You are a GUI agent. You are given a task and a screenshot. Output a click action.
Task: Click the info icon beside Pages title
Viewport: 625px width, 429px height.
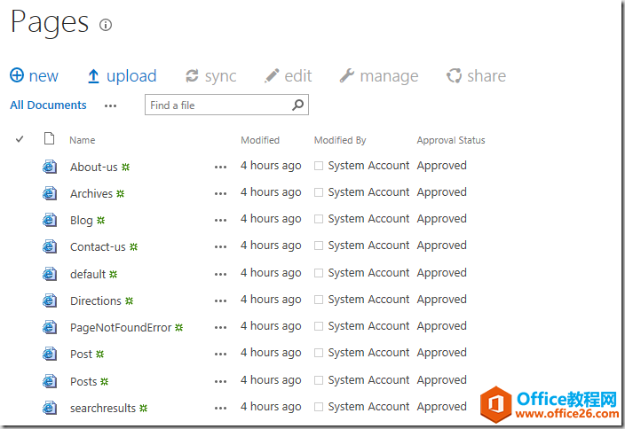click(x=106, y=25)
